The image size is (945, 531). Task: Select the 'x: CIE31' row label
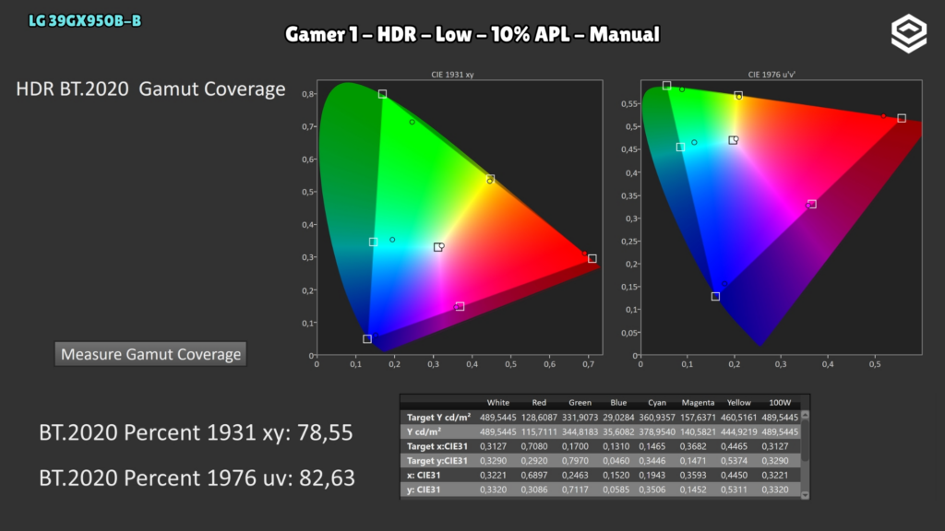(424, 475)
